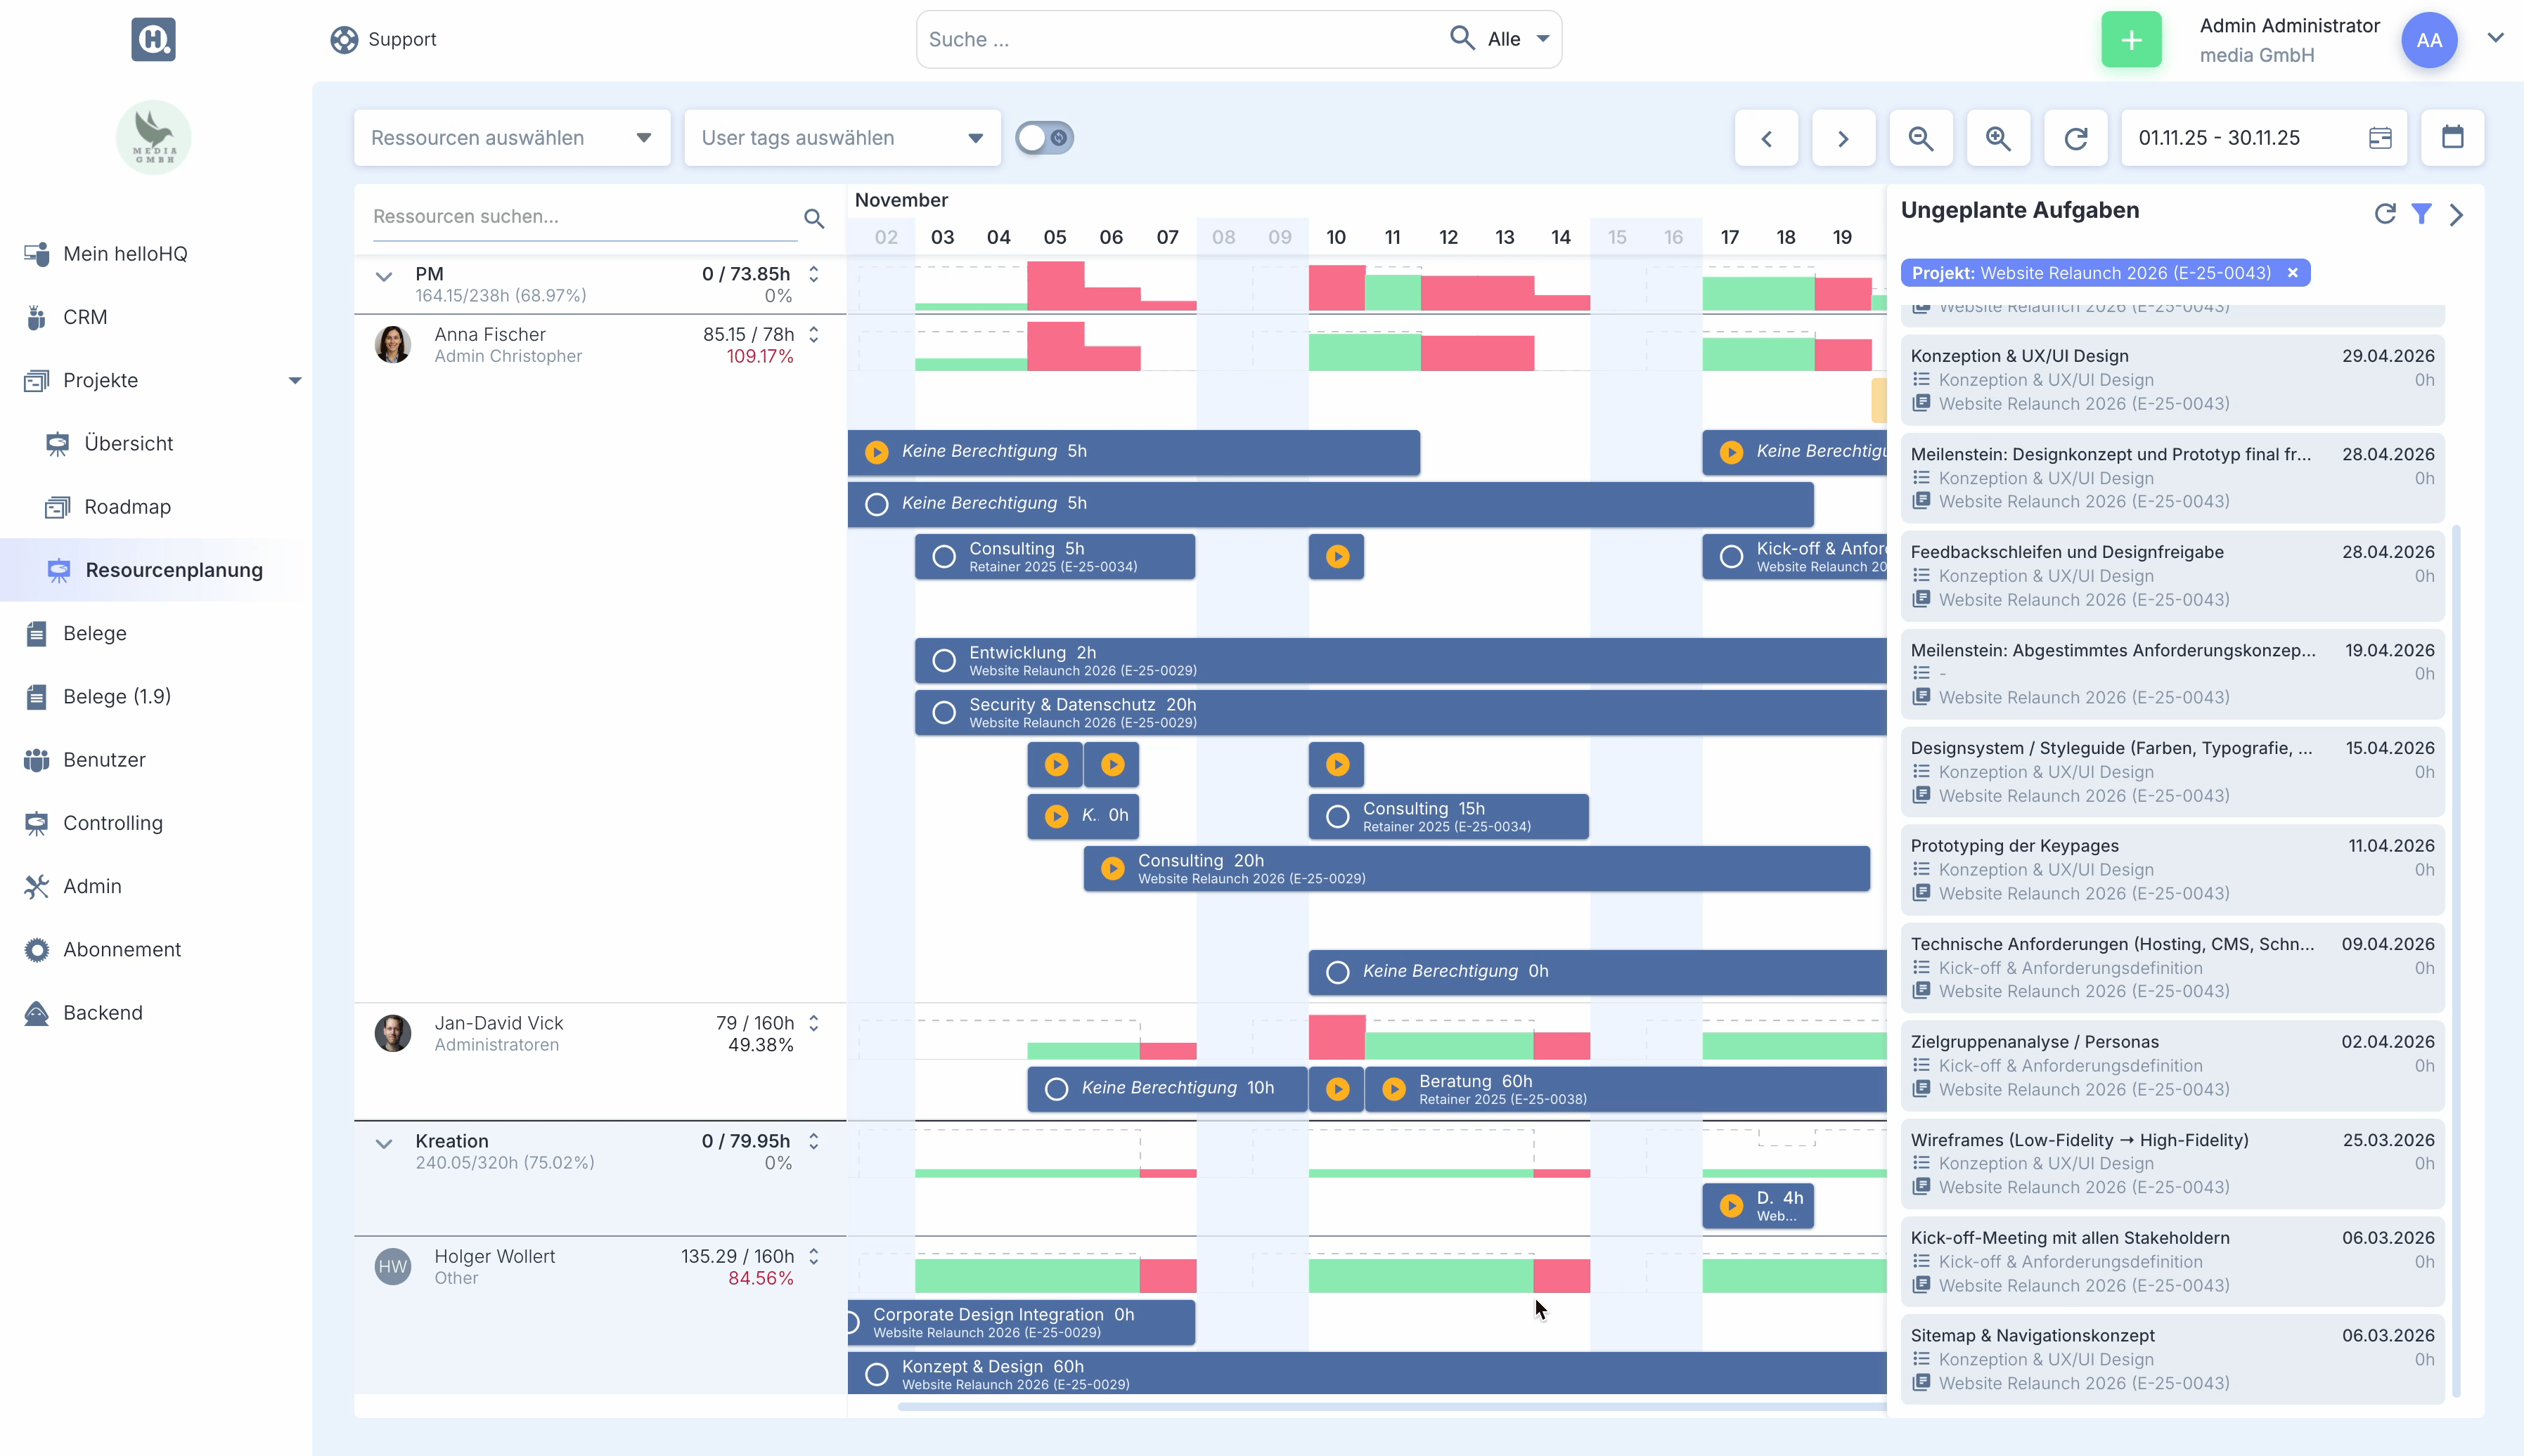Click the timeline refresh icon
Screen dimensions: 2524x1456
[x=2076, y=138]
